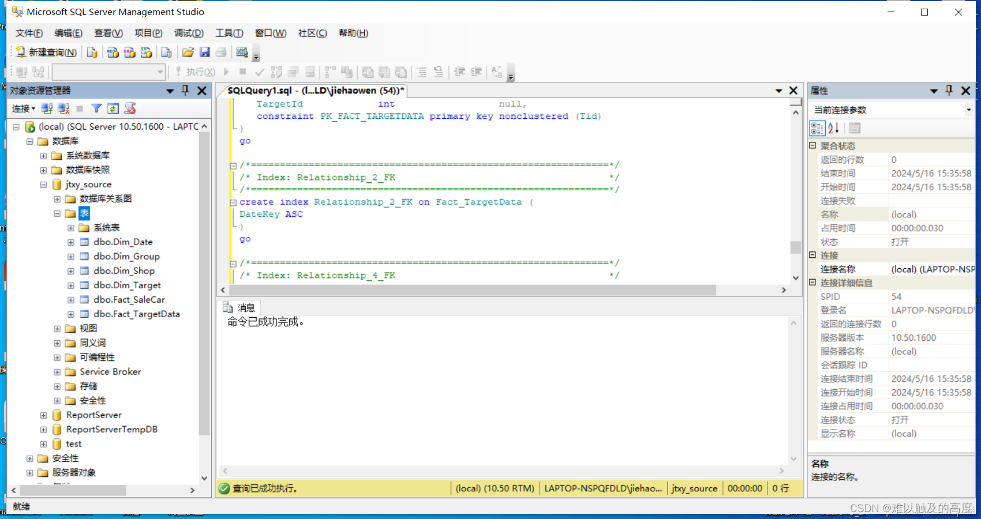
Task: Collapse the jtxy_source database node
Action: 43,185
